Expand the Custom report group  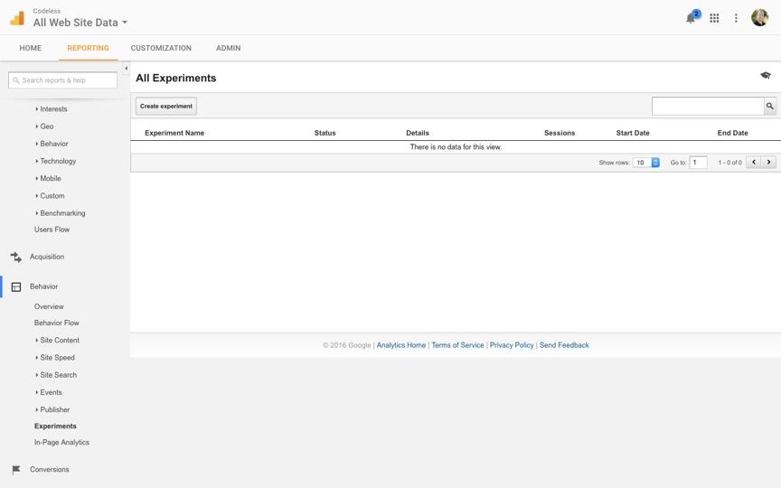(x=50, y=196)
